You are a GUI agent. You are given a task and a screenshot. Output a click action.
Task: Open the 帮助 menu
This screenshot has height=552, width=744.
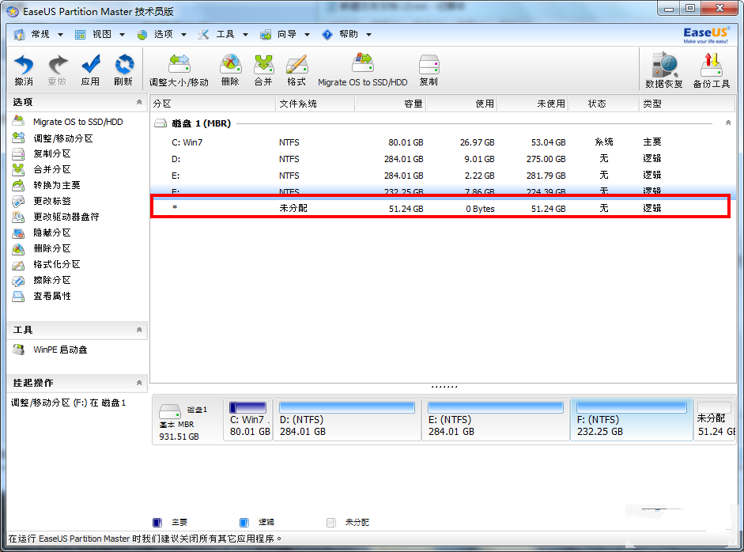347,34
